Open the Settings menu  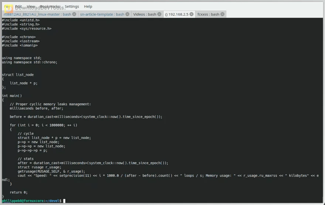pyautogui.click(x=71, y=6)
